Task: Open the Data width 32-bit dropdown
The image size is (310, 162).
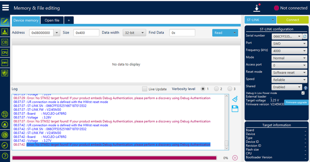Action: [134, 33]
